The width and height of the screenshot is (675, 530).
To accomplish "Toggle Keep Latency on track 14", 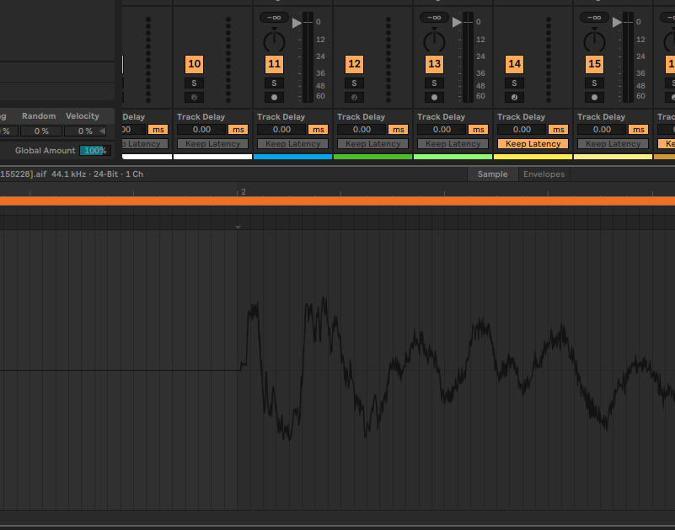I will [533, 144].
